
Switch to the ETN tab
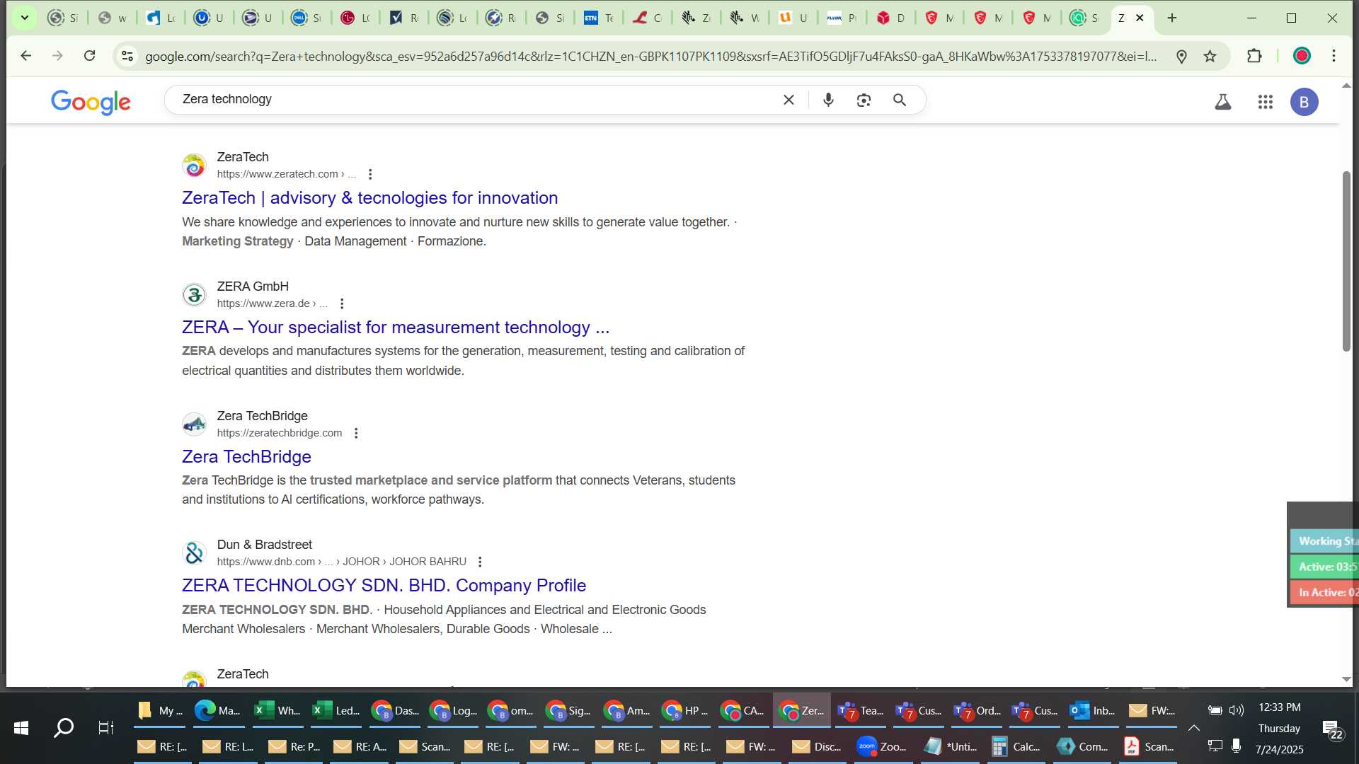click(599, 18)
